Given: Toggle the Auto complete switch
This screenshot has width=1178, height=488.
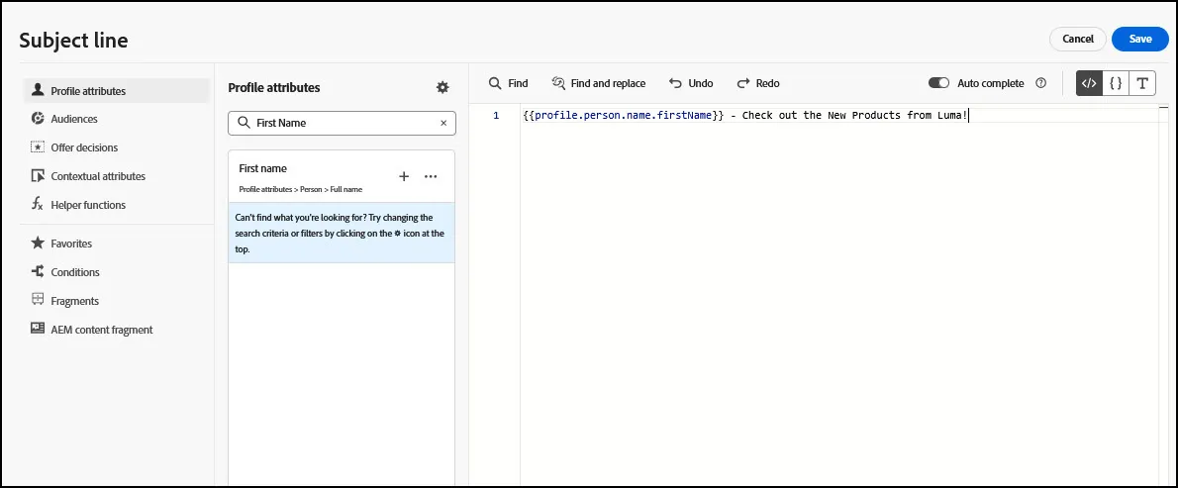Looking at the screenshot, I should [x=939, y=83].
